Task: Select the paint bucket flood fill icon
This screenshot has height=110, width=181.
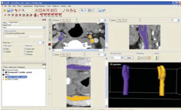Action: (x=71, y=11)
